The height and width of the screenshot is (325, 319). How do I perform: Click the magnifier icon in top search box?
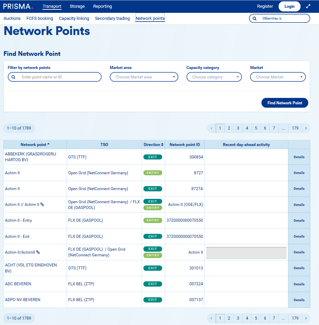255,19
